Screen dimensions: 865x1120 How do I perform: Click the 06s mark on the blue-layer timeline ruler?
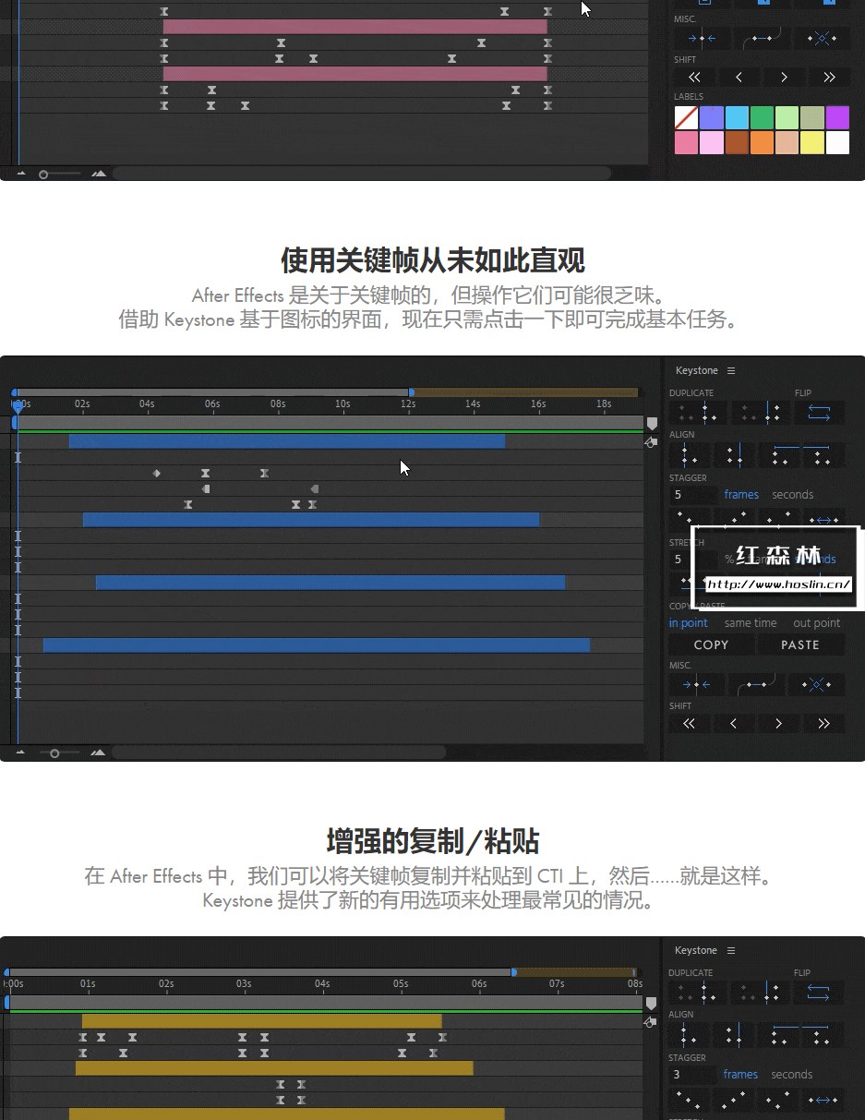pos(212,403)
